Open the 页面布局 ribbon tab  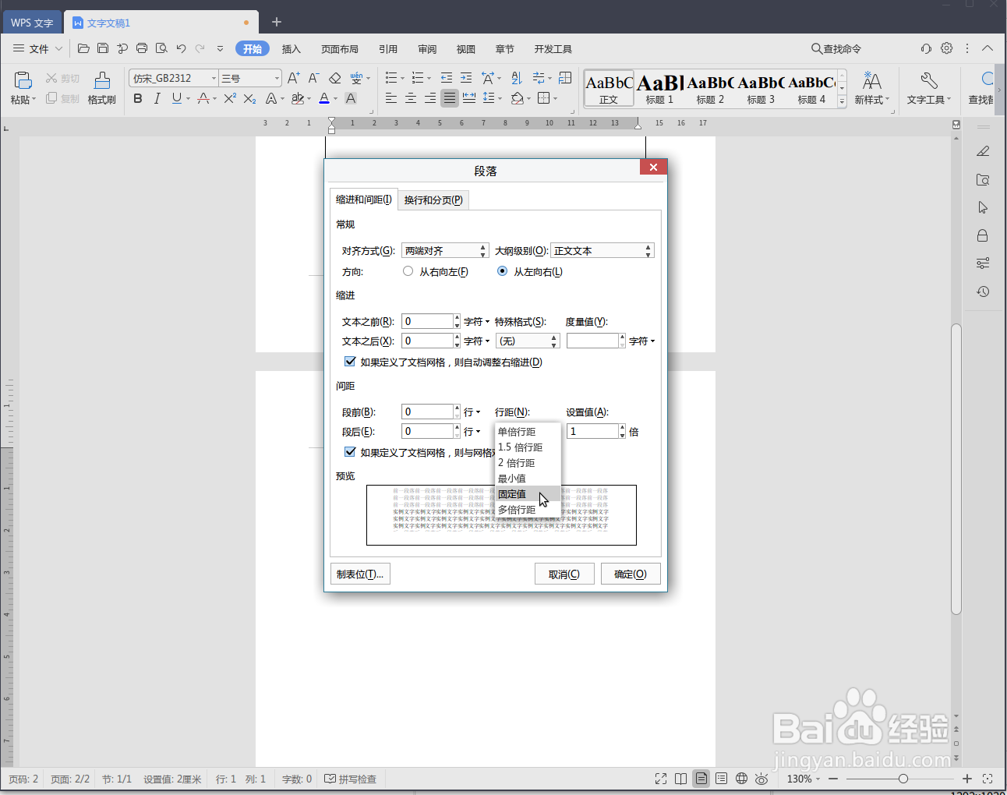coord(340,48)
